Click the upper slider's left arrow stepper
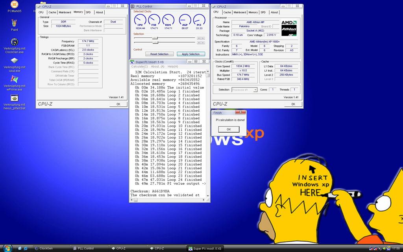The width and height of the screenshot is (403, 252). [x=199, y=38]
